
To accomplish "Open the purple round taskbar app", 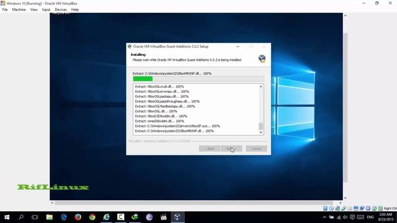I will pyautogui.click(x=149, y=217).
